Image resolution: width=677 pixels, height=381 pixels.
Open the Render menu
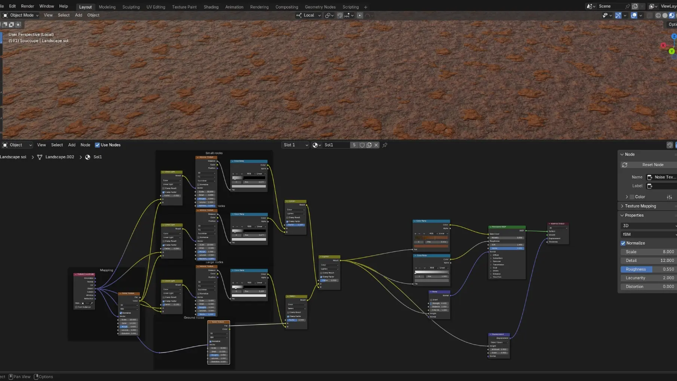pyautogui.click(x=27, y=6)
